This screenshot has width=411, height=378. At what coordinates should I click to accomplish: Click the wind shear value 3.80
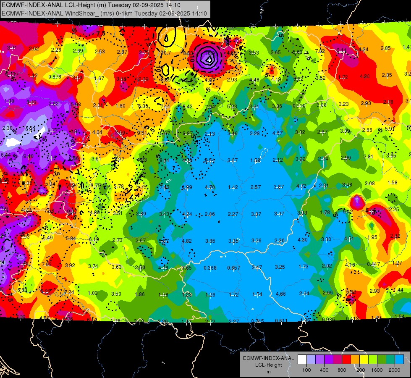coord(141,214)
